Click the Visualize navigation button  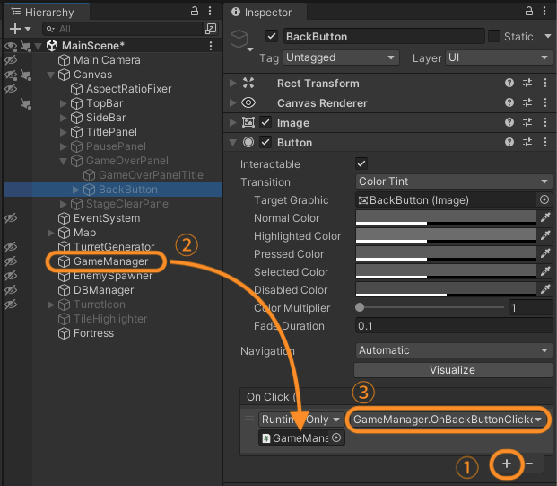[x=453, y=369]
